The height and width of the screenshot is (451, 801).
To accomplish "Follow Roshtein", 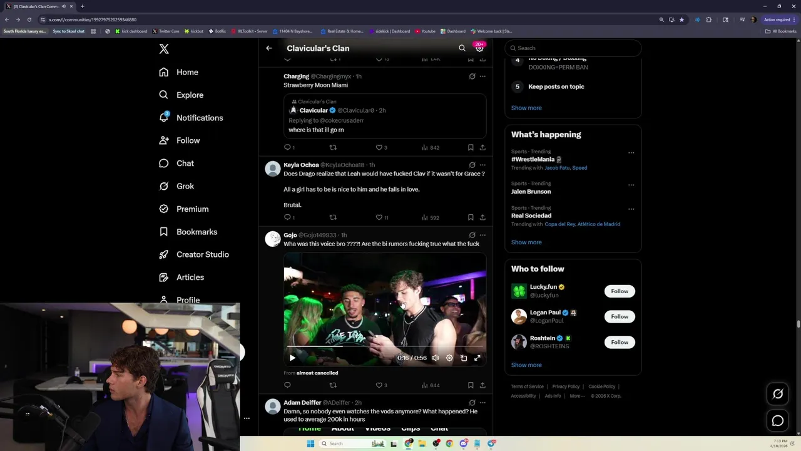I will point(620,342).
